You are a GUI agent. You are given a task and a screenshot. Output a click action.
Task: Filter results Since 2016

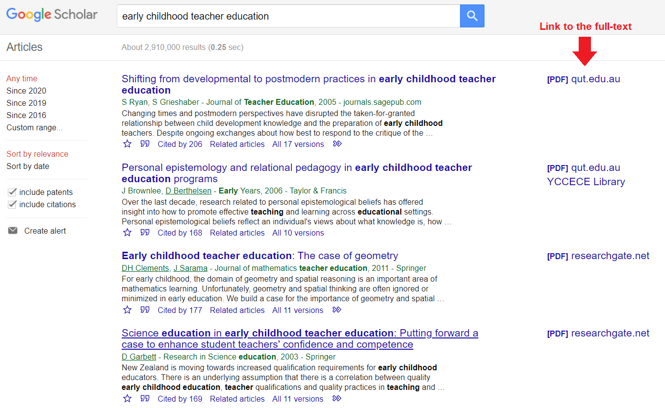[x=26, y=115]
